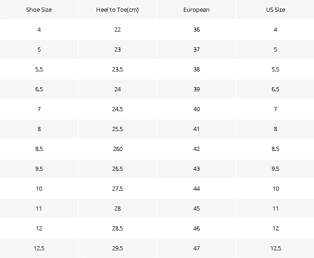Click heel to toe value 24.5
The width and height of the screenshot is (314, 258).
tap(117, 109)
